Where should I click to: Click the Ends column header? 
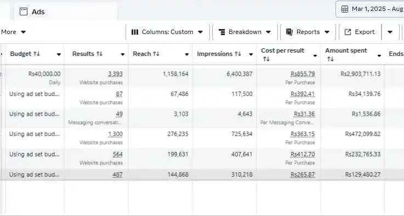click(x=396, y=54)
